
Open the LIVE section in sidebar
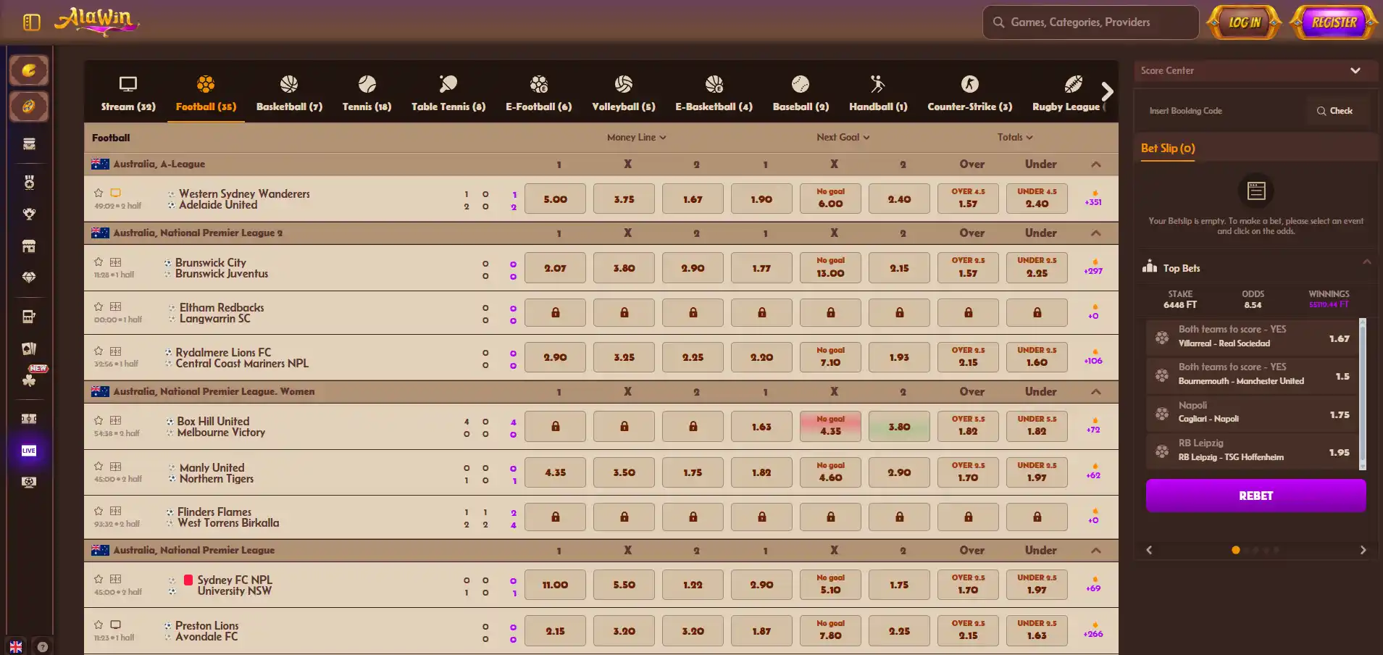(29, 451)
